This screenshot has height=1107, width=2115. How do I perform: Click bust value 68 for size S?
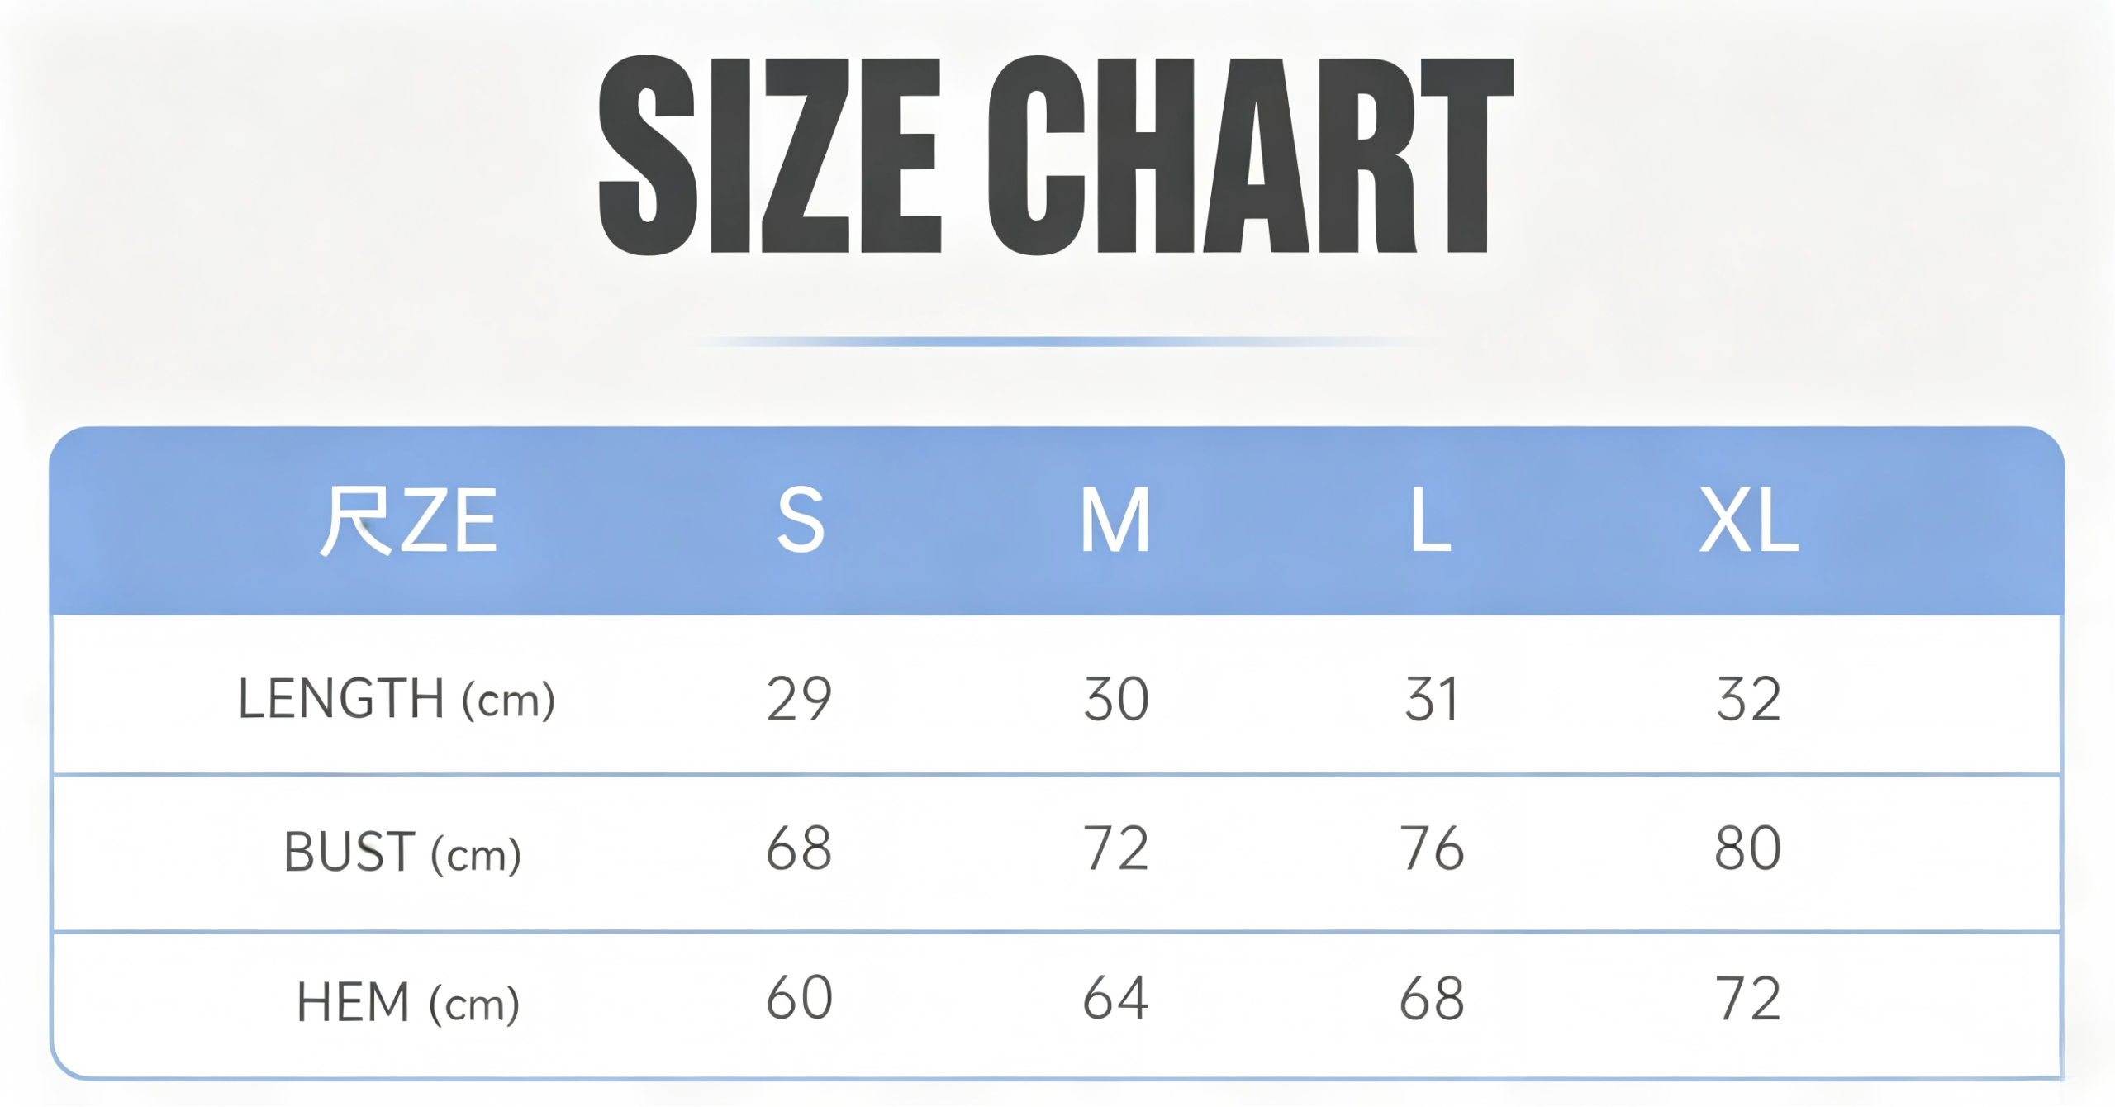(799, 848)
